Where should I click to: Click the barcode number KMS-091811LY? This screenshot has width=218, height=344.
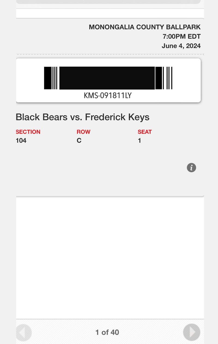click(108, 96)
